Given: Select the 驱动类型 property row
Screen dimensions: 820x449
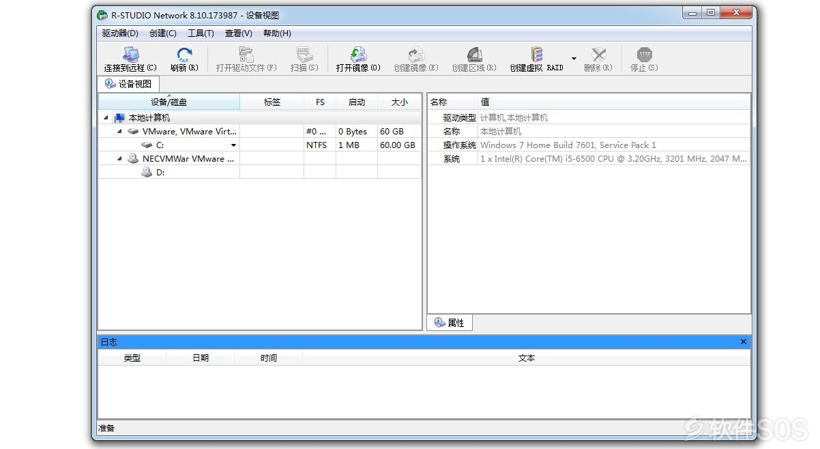Looking at the screenshot, I should pyautogui.click(x=589, y=118).
